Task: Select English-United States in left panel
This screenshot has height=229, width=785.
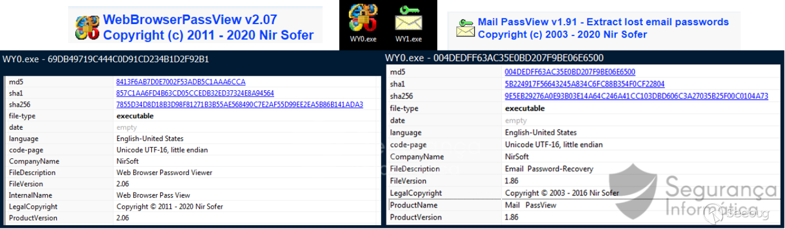Action: coord(150,138)
